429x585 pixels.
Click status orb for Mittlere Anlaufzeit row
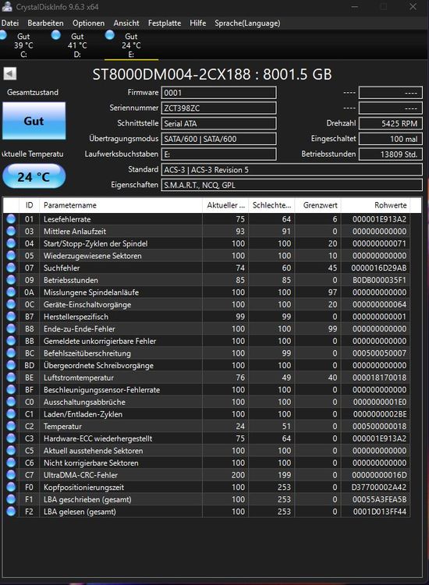pos(11,232)
